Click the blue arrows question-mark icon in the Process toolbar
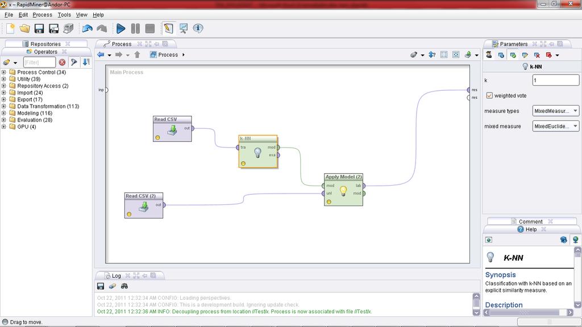Image resolution: width=582 pixels, height=327 pixels. (432, 55)
